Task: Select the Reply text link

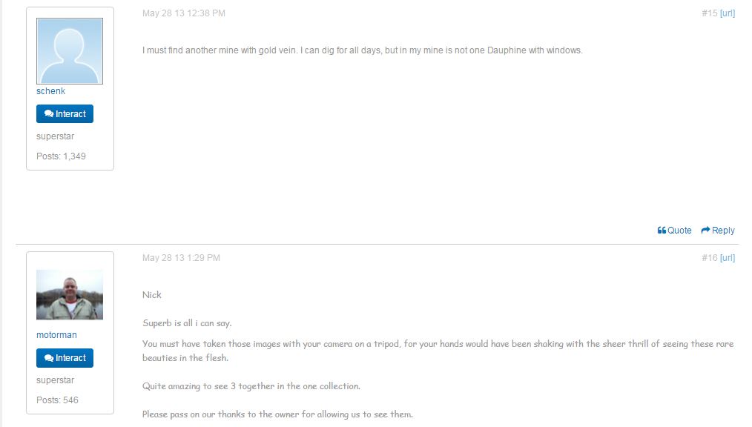Action: coord(723,231)
